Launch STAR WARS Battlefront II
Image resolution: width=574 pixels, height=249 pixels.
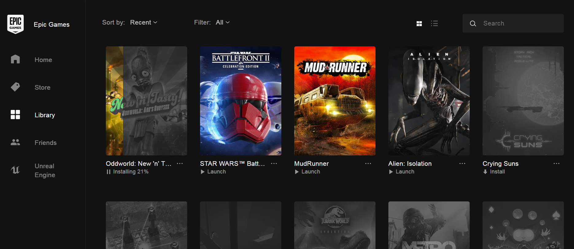[213, 172]
